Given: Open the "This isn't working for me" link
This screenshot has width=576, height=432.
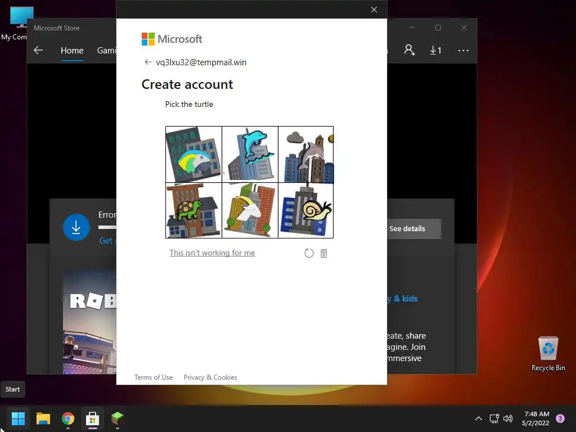Looking at the screenshot, I should pyautogui.click(x=212, y=253).
